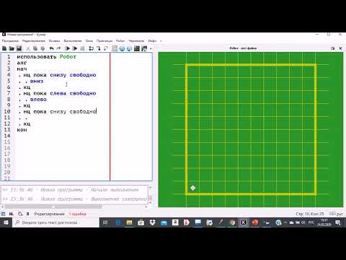The height and width of the screenshot is (260, 346).
Task: Open Dropbox from the taskbar
Action: (x=152, y=222)
